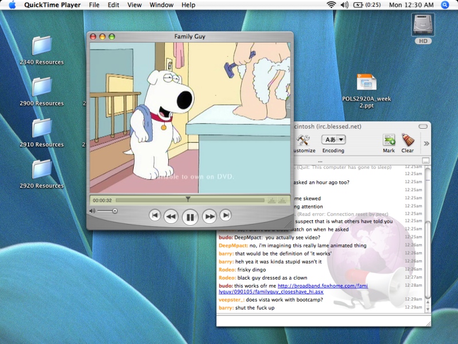The image size is (458, 344).
Task: Open the Edit menu
Action: tap(113, 5)
